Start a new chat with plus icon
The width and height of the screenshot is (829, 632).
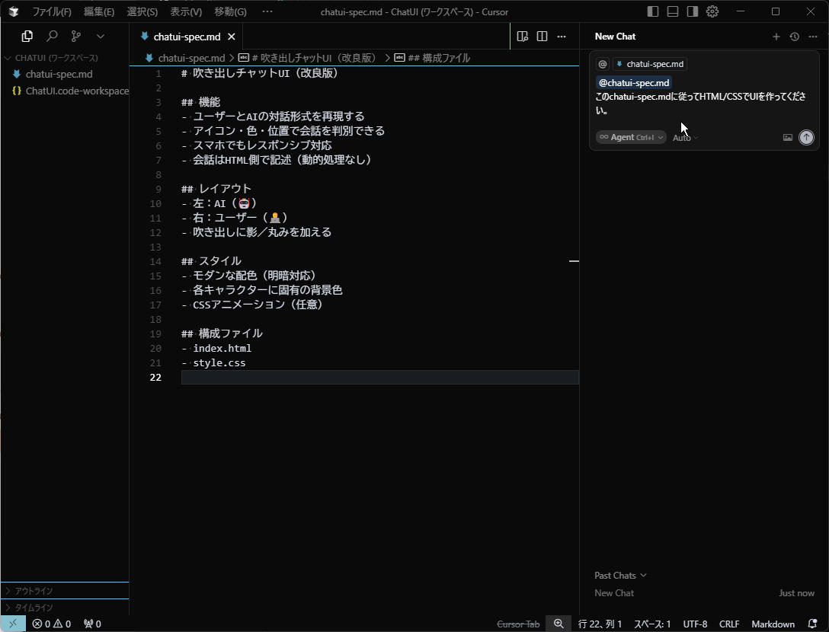pyautogui.click(x=776, y=37)
